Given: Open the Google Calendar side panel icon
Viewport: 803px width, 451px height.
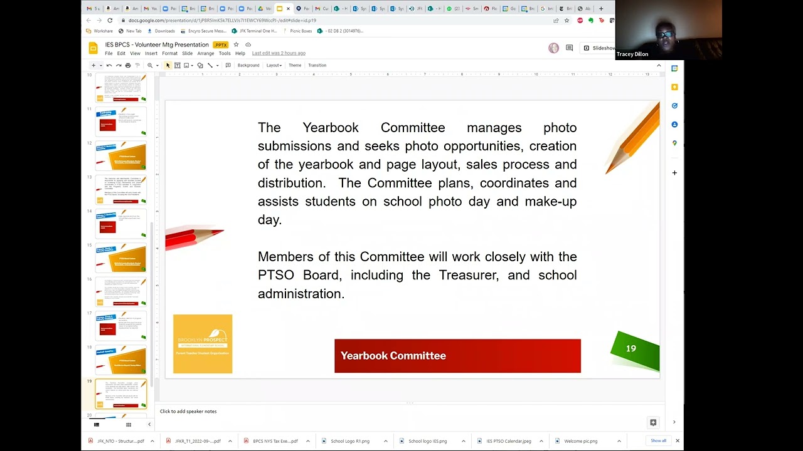Looking at the screenshot, I should coord(674,68).
